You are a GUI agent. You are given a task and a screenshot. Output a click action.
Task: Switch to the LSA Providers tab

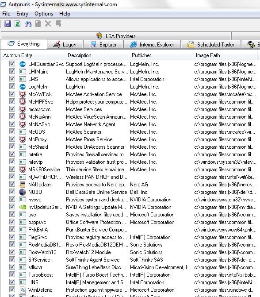(116, 36)
